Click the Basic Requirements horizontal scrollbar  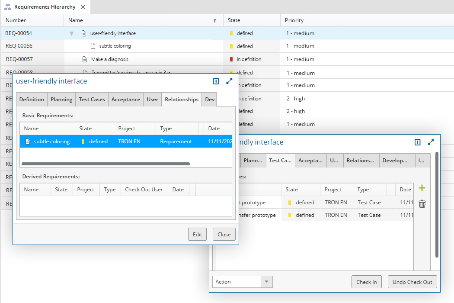[106, 164]
